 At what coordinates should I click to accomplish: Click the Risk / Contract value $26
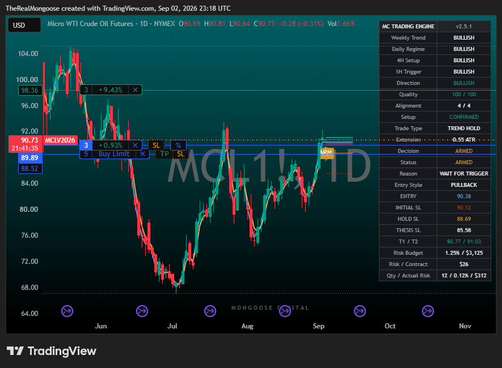click(463, 264)
